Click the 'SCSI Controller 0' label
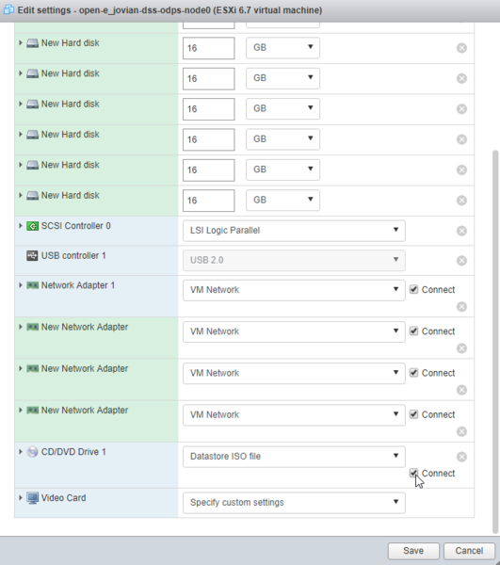This screenshot has height=565, width=500. [x=76, y=226]
